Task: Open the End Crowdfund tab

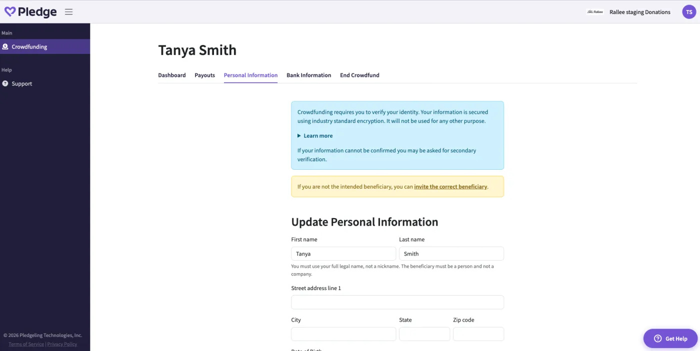Action: point(359,75)
